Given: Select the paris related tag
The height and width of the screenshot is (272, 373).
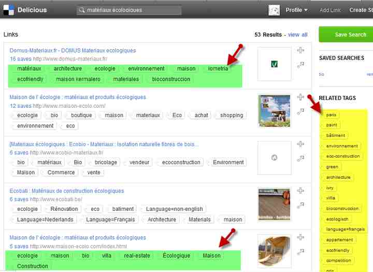Looking at the screenshot, I should pyautogui.click(x=331, y=115).
